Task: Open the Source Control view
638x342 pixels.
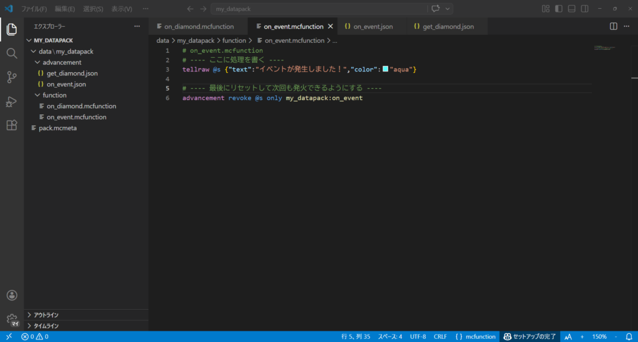Action: pyautogui.click(x=11, y=77)
